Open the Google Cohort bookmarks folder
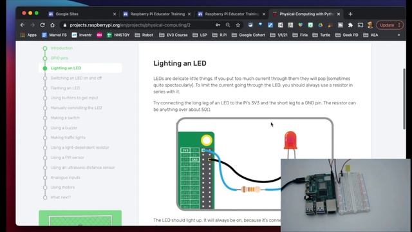 pos(248,35)
